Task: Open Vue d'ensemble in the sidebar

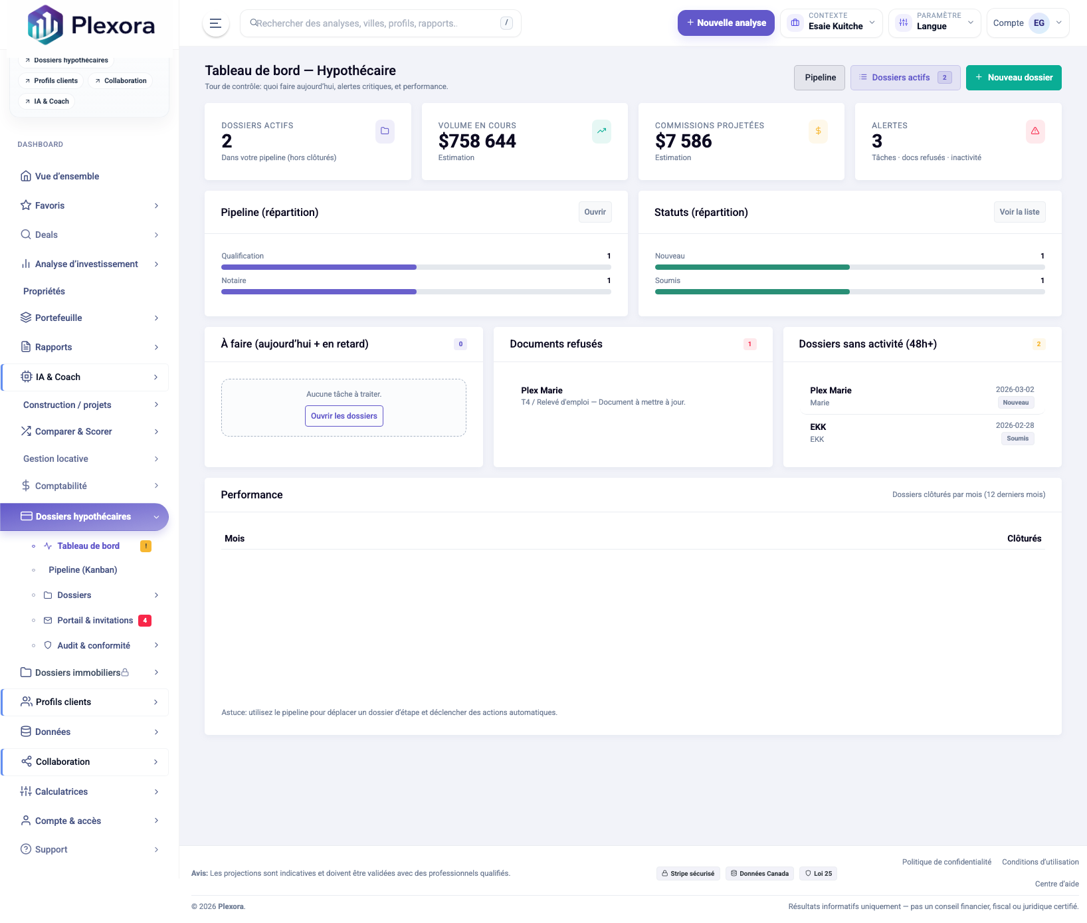Action: click(x=67, y=176)
